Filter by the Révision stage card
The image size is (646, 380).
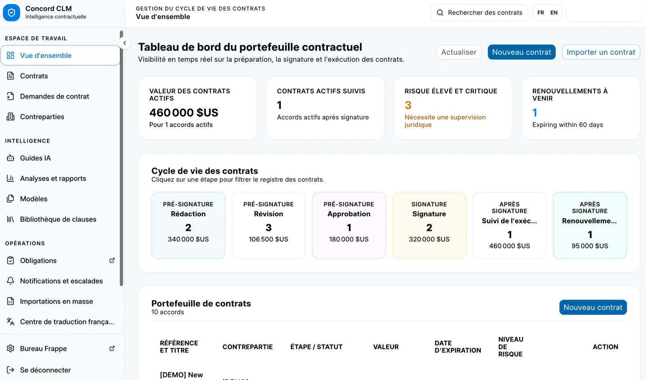268,225
